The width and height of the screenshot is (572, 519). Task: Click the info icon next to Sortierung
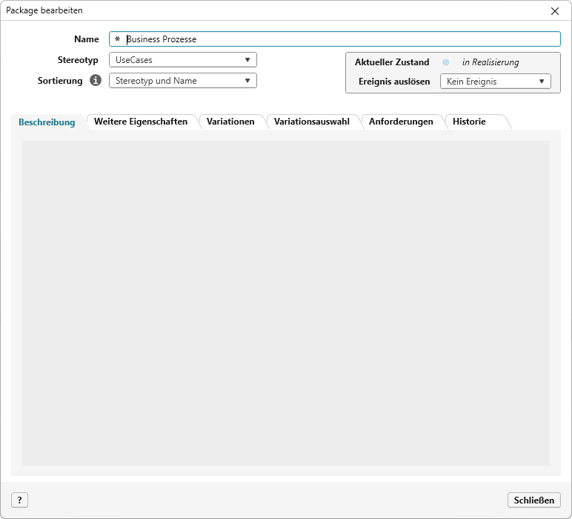coord(96,81)
